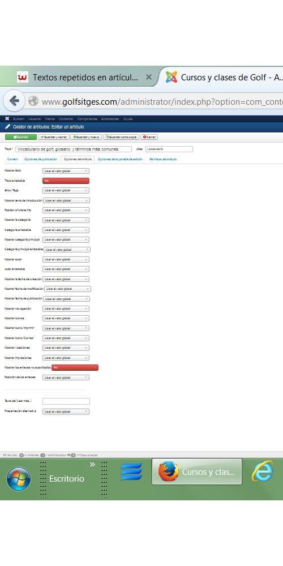
Task: Click Guardar y cerrar button
Action: coord(54,137)
